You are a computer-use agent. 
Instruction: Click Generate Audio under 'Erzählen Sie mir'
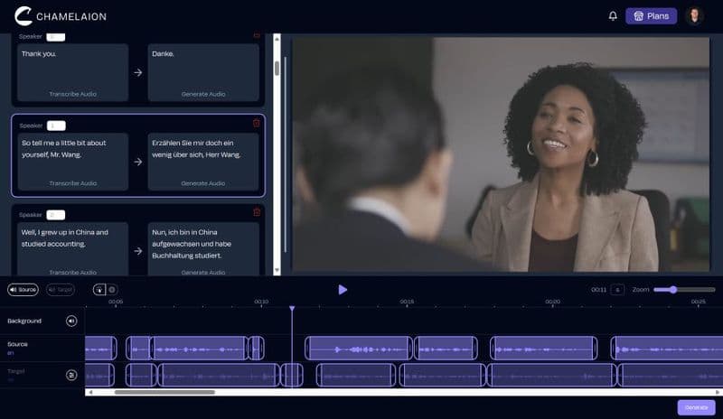(x=202, y=182)
